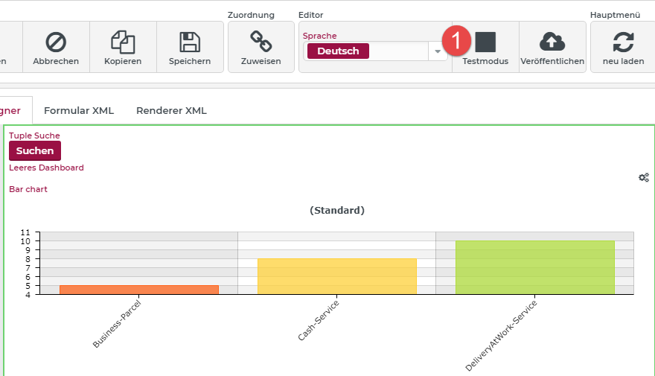Click the Bar chart label
The width and height of the screenshot is (655, 376).
(28, 189)
